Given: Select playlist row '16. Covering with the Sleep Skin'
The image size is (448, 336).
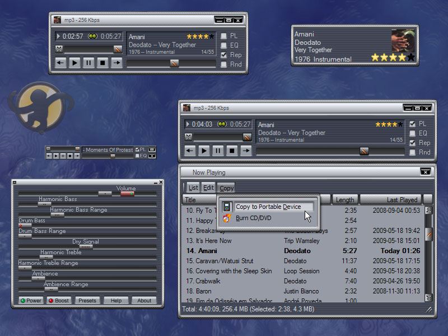Looking at the screenshot, I should click(303, 271).
